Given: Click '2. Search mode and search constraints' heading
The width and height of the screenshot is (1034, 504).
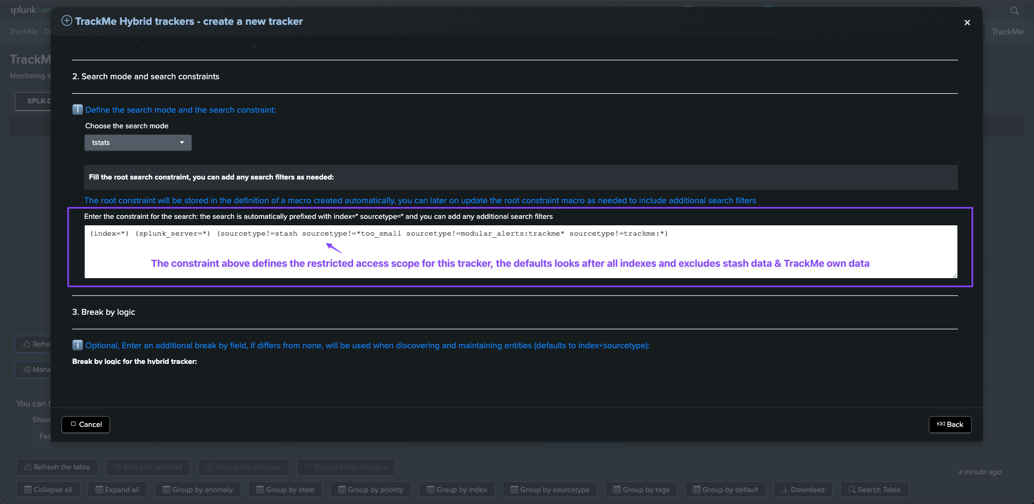Looking at the screenshot, I should click(146, 77).
